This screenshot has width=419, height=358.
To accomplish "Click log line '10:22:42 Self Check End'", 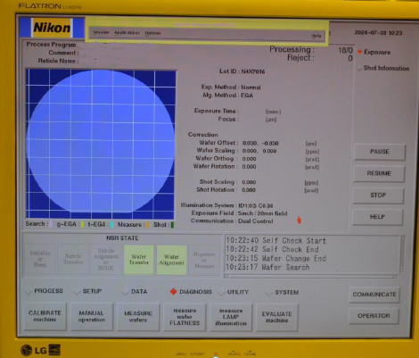I will tap(272, 249).
